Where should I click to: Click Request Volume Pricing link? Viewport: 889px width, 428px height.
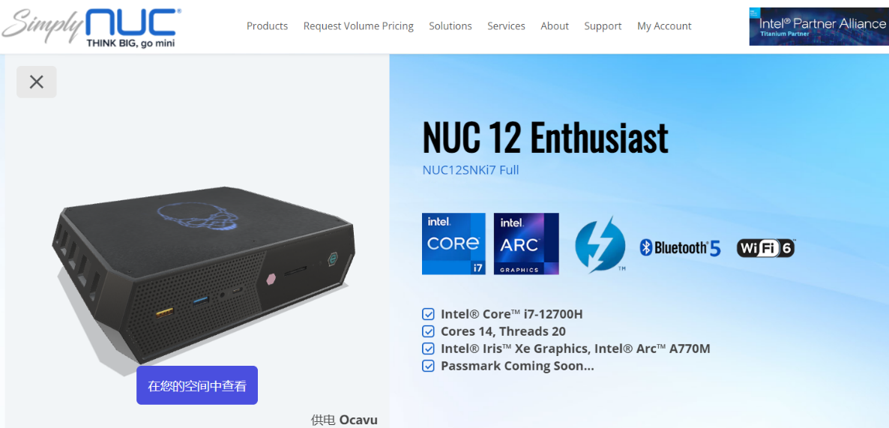358,26
